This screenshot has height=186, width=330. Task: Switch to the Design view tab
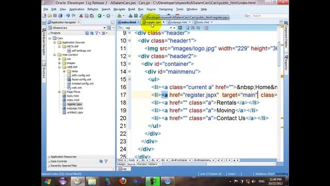(121, 164)
